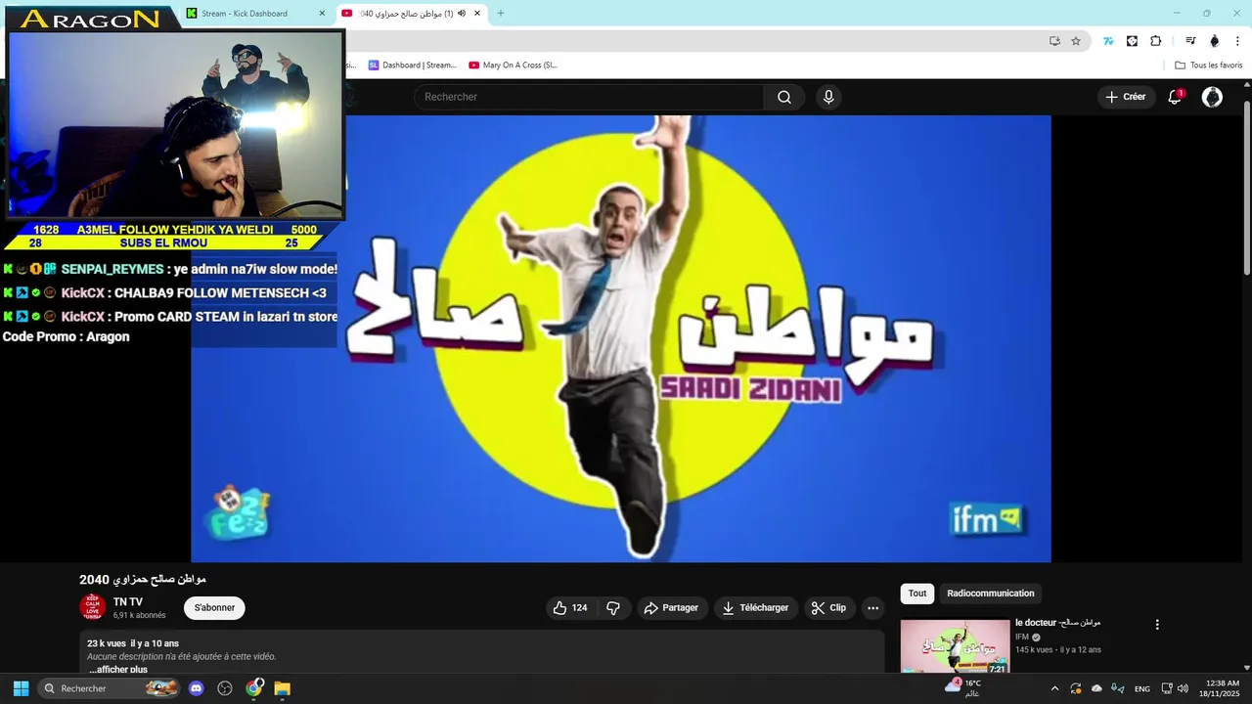Open network status tray icon
This screenshot has height=704, width=1252.
[x=1166, y=688]
